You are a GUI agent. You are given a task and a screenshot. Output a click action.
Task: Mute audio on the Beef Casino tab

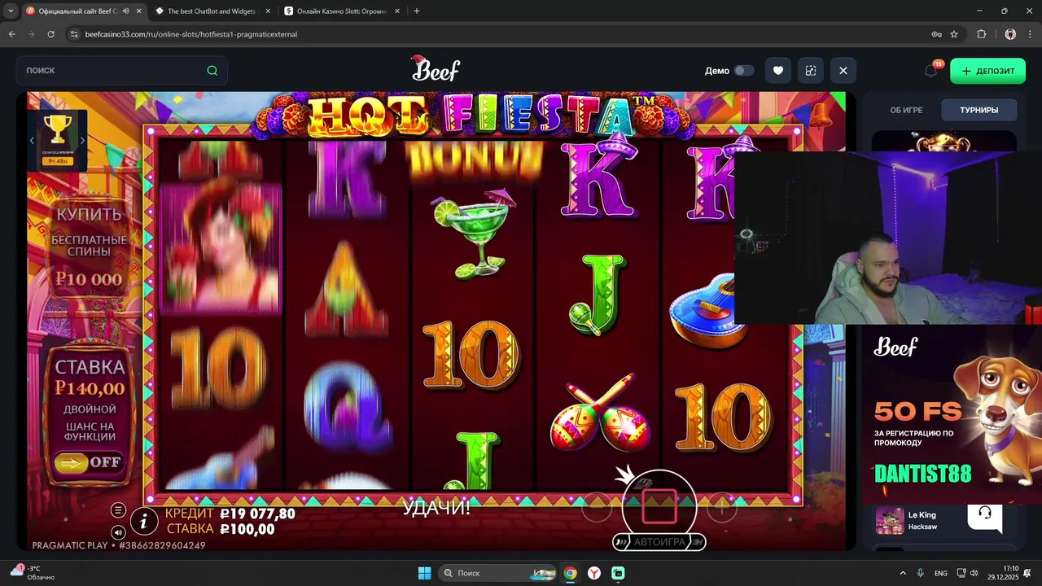(x=125, y=11)
